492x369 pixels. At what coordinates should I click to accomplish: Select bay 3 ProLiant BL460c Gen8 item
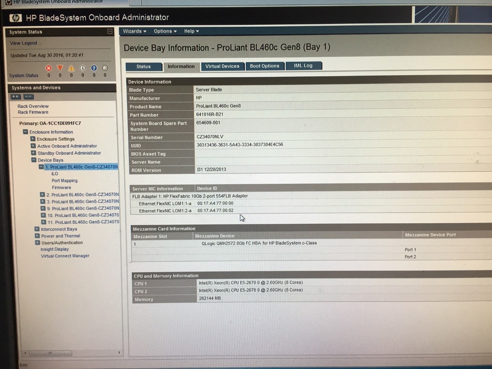[x=83, y=202]
